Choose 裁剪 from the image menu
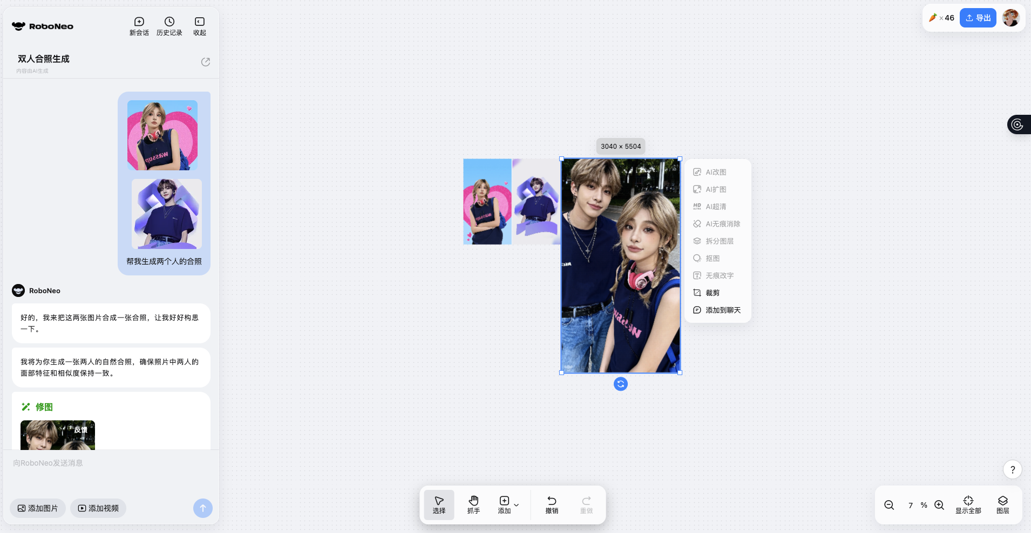The height and width of the screenshot is (533, 1031). tap(712, 293)
